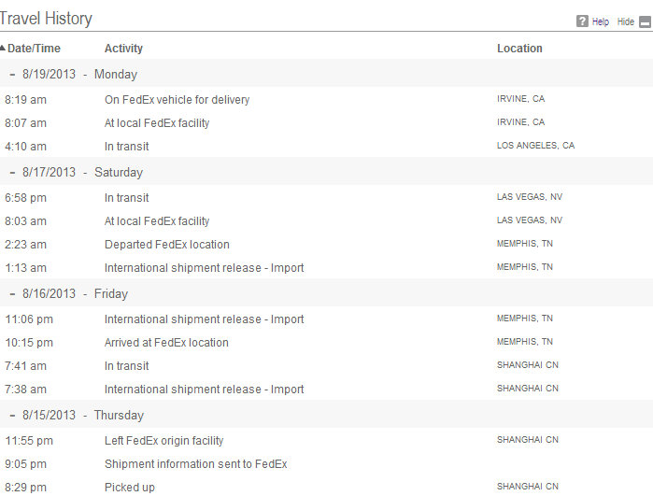Select the On FedEx vehicle for delivery row
653x496 pixels.
(x=327, y=100)
